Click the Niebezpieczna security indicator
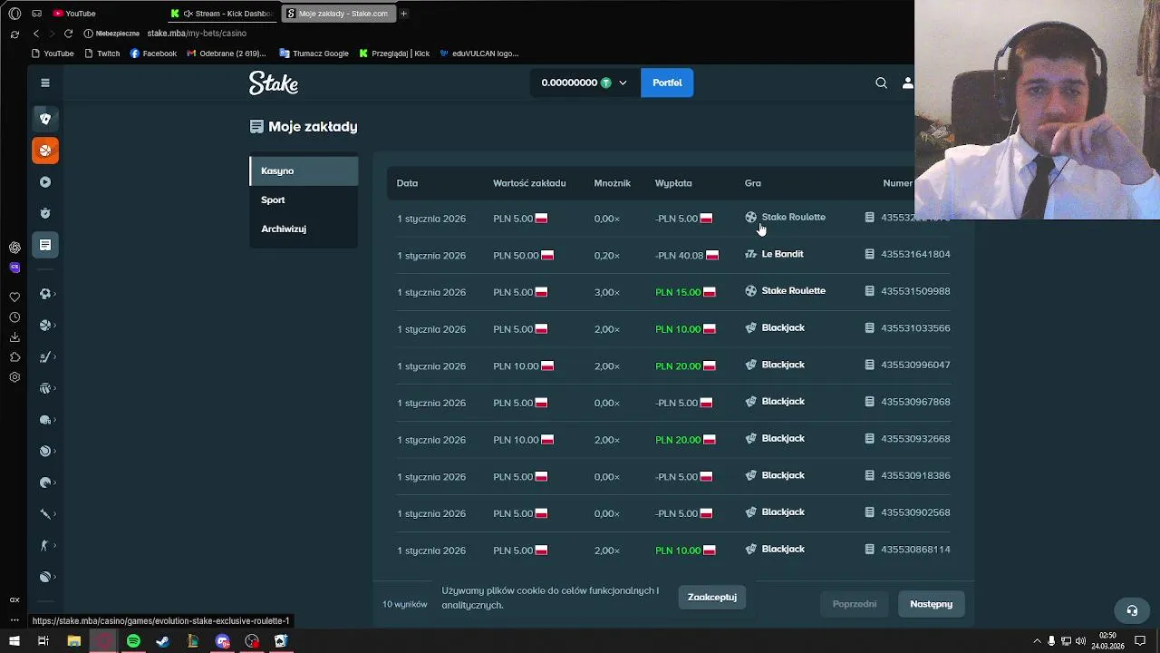 (x=112, y=34)
